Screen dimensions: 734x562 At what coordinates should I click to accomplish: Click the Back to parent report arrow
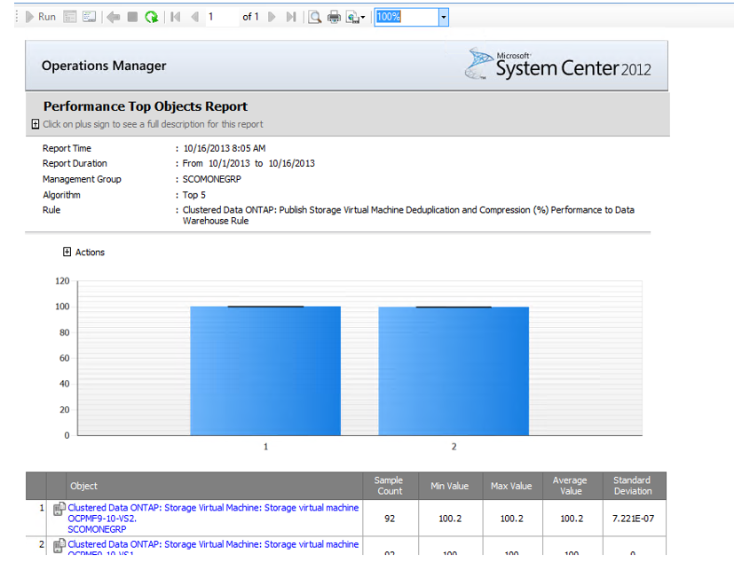[x=113, y=17]
